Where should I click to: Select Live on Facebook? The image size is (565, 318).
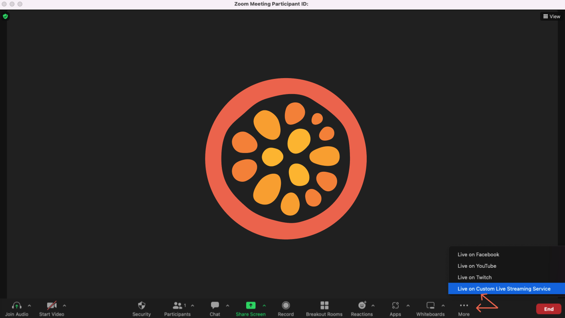(x=478, y=255)
